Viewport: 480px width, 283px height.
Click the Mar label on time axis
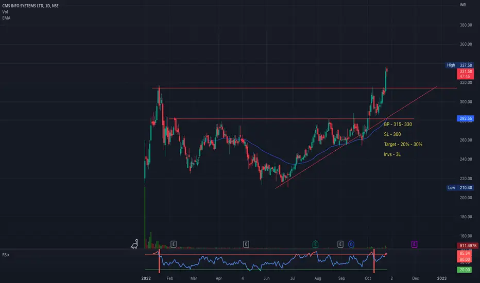[194, 278]
